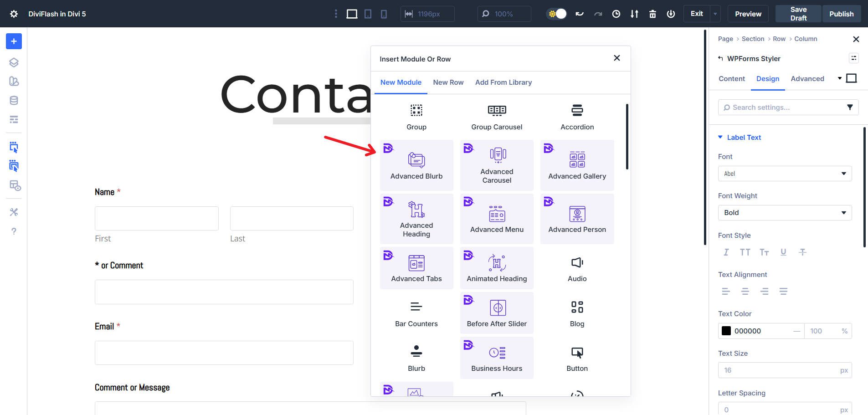
Task: Collapse the Label Text section
Action: (x=720, y=137)
